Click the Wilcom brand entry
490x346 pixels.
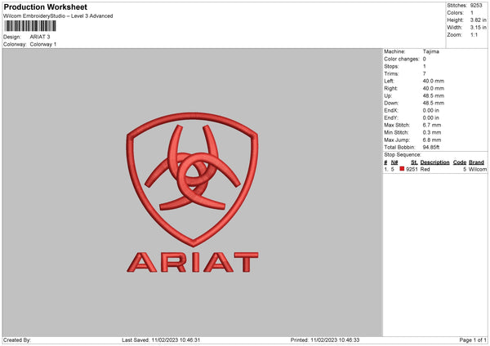(477, 170)
